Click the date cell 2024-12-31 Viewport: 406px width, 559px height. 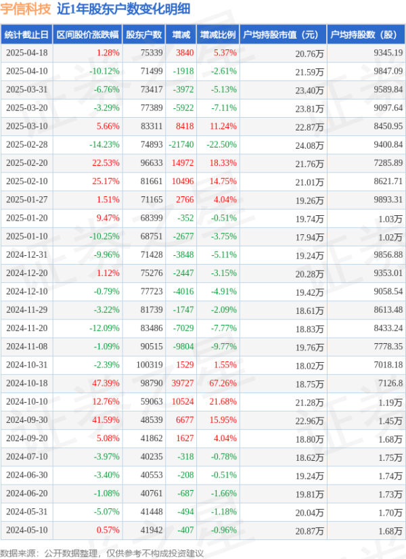tap(27, 255)
